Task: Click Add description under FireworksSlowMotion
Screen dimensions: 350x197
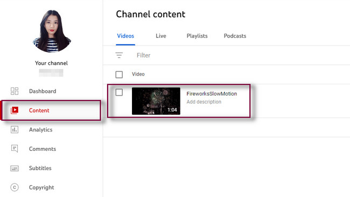Action: (x=204, y=102)
